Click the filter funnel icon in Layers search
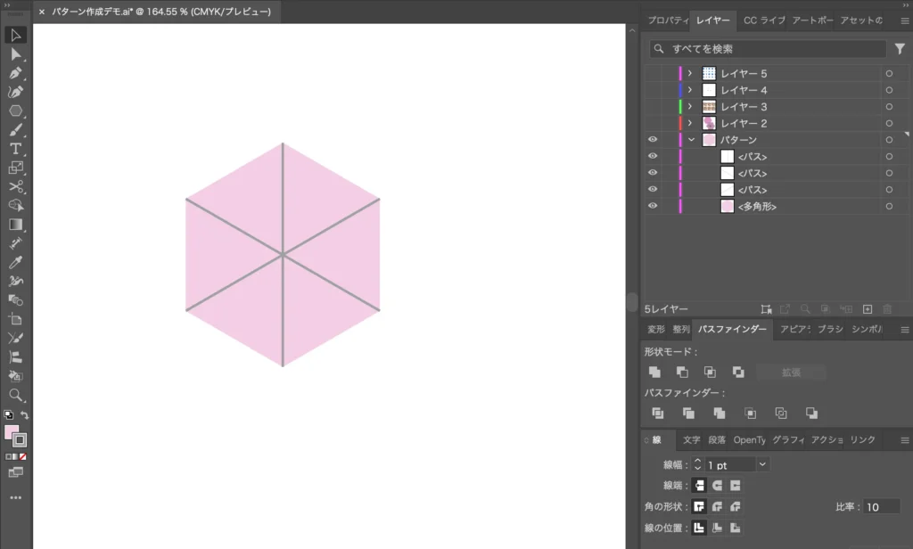This screenshot has height=549, width=913. 900,49
